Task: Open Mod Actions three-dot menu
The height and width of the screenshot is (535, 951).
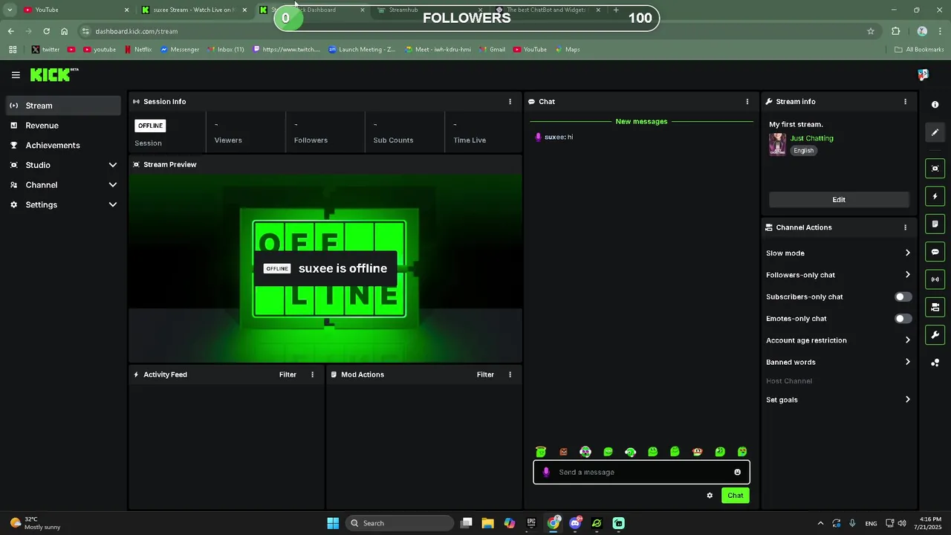Action: 510,374
